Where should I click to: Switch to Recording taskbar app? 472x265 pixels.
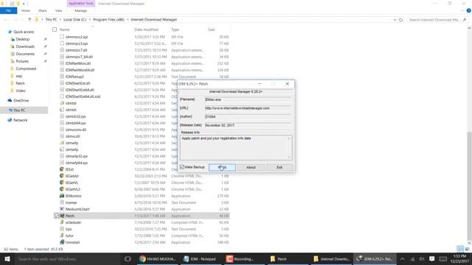coord(244,259)
